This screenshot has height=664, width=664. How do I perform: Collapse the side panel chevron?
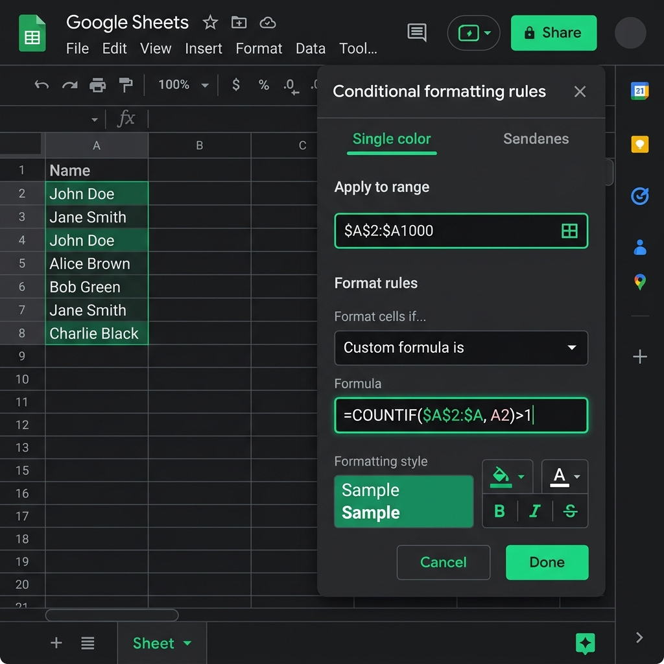[x=639, y=637]
